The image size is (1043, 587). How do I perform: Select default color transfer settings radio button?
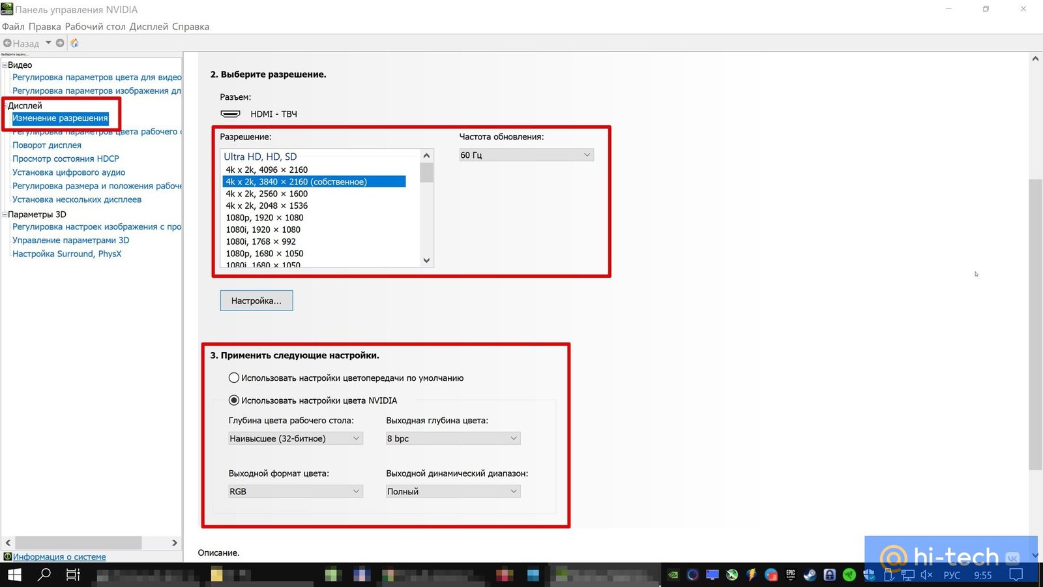(234, 378)
